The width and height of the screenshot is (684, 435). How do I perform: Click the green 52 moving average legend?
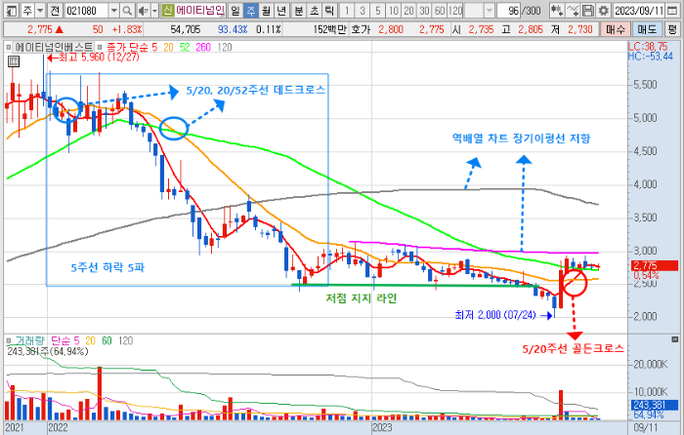(x=185, y=47)
